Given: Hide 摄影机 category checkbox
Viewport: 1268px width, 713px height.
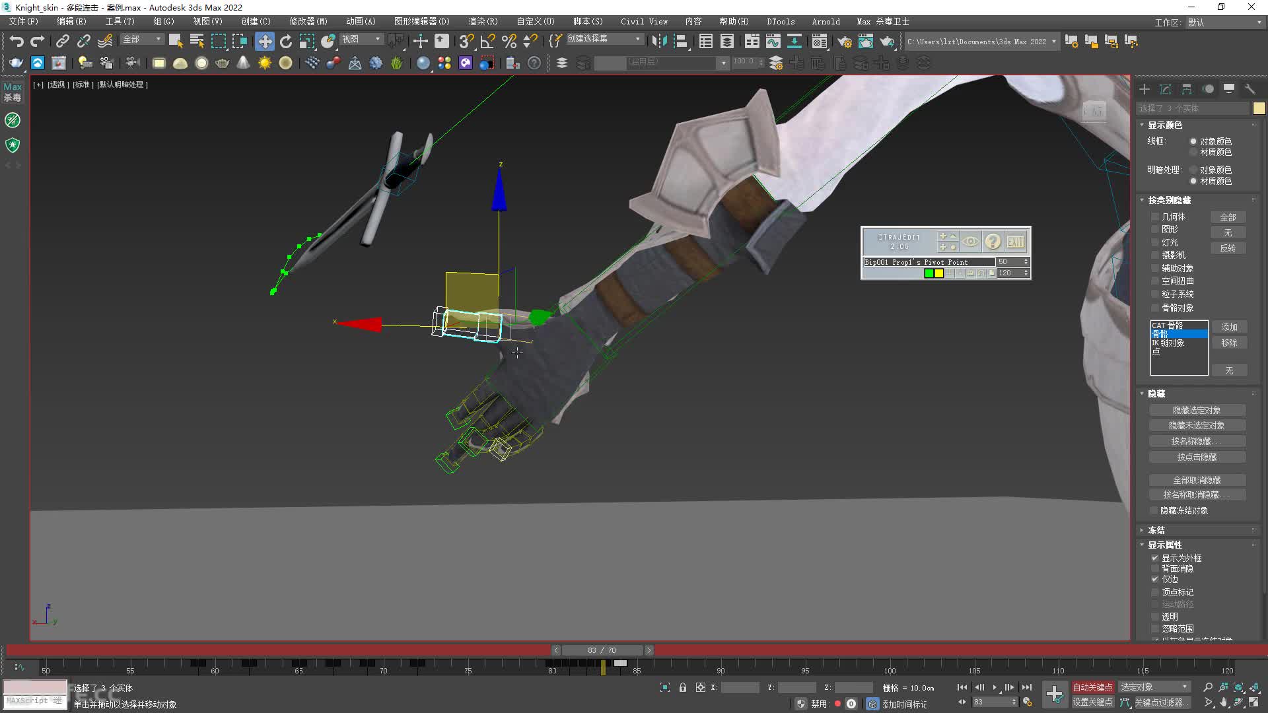Looking at the screenshot, I should [x=1155, y=255].
